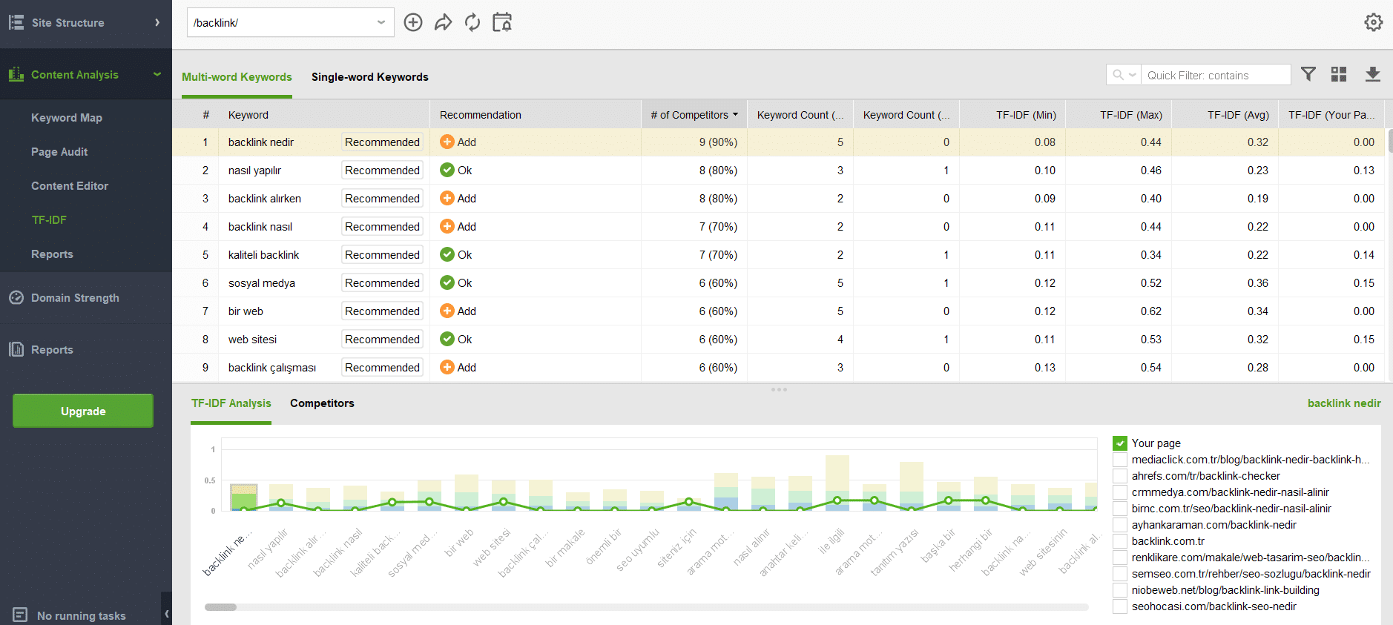The width and height of the screenshot is (1393, 625).
Task: Open the /backlink/ page dropdown
Action: click(290, 22)
